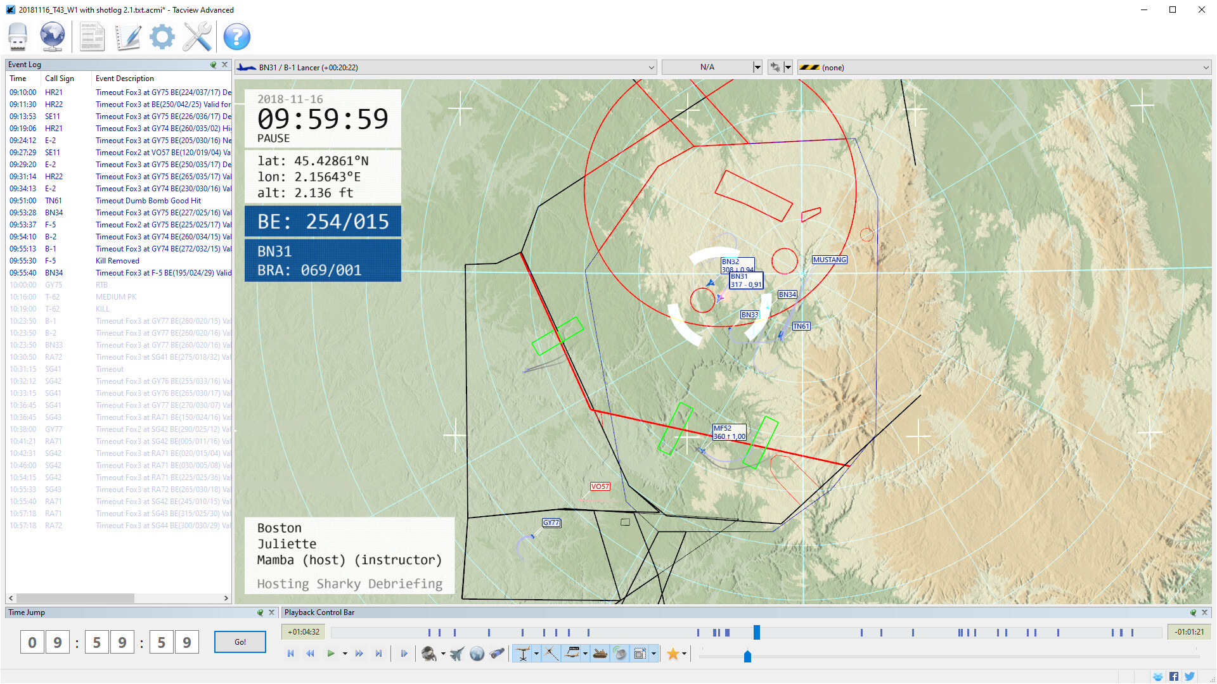
Task: Switch to the Event Log panel
Action: tap(24, 64)
